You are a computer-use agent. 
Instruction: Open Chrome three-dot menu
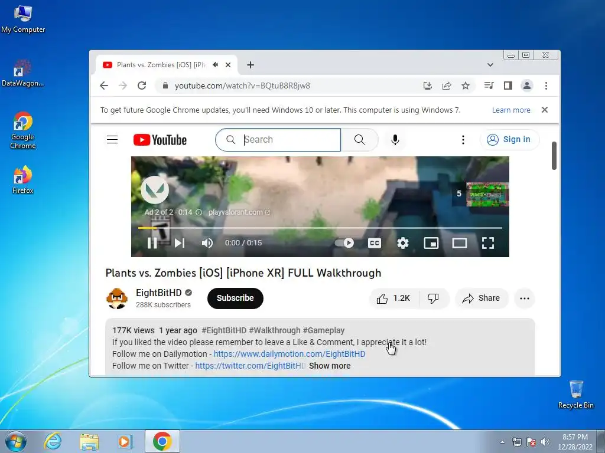(x=546, y=86)
